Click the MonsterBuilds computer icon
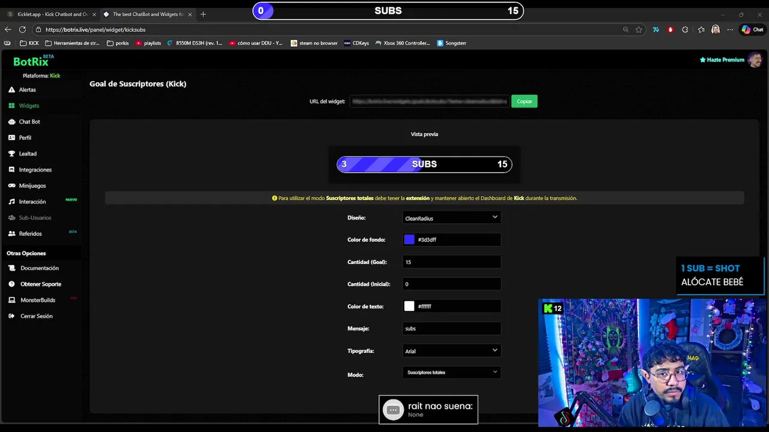The image size is (769, 432). [x=12, y=300]
